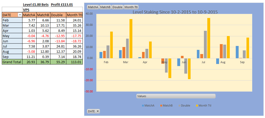The image size is (265, 118).
Task: Select the Double column header cell
Action: 58,15
